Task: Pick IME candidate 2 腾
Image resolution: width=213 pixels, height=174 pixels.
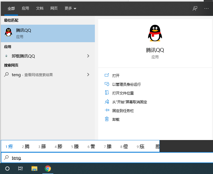Action: point(26,147)
